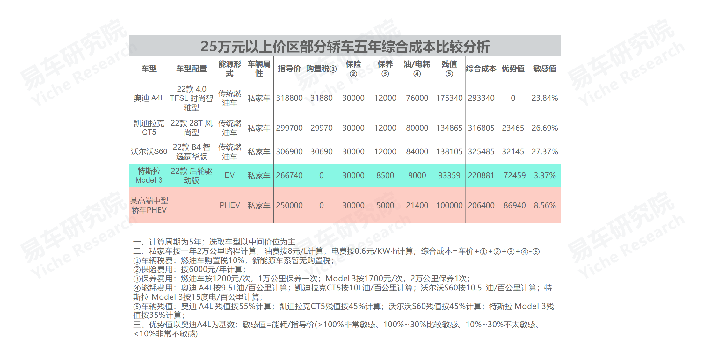Click the 奥迪 A4L model cell
Viewport: 704px width, 343px height.
coord(149,98)
